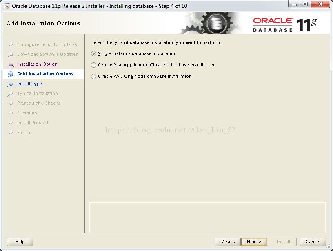Image resolution: width=333 pixels, height=251 pixels.
Task: Click the 'Configure Security Updates' step text
Action: coord(47,44)
